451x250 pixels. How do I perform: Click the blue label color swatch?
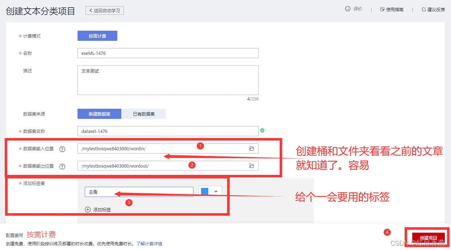click(x=205, y=191)
